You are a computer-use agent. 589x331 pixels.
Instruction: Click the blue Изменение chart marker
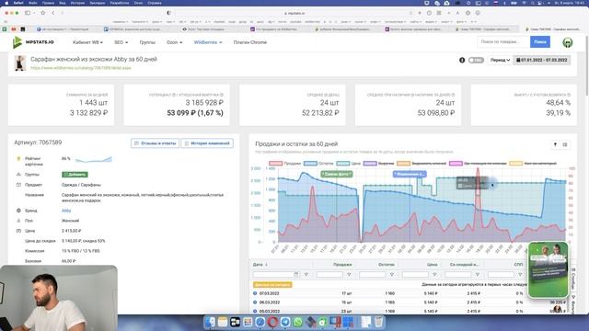410,174
